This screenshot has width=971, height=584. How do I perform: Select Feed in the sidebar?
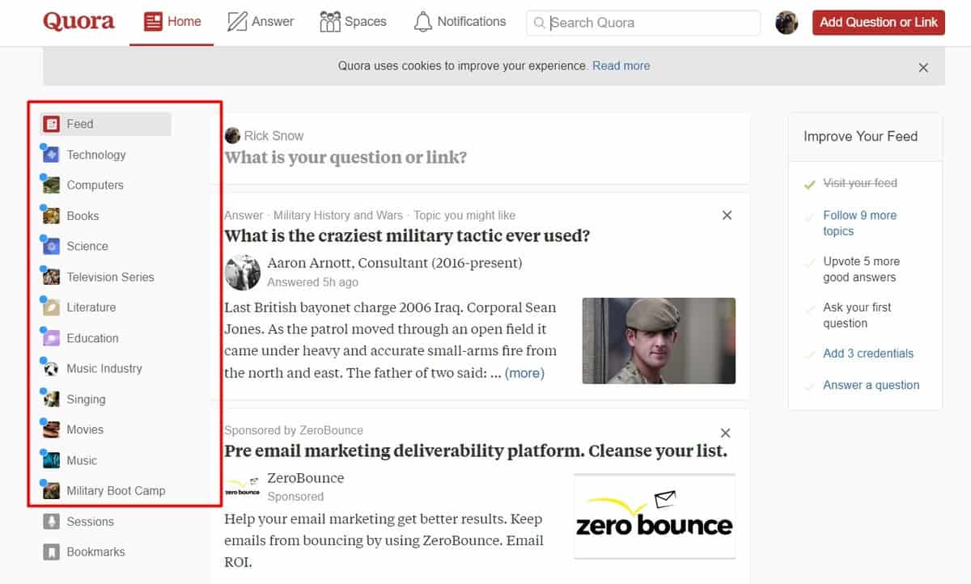coord(106,124)
